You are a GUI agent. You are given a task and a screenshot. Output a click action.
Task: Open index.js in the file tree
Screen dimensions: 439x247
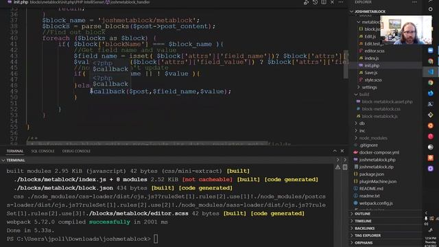click(x=372, y=58)
